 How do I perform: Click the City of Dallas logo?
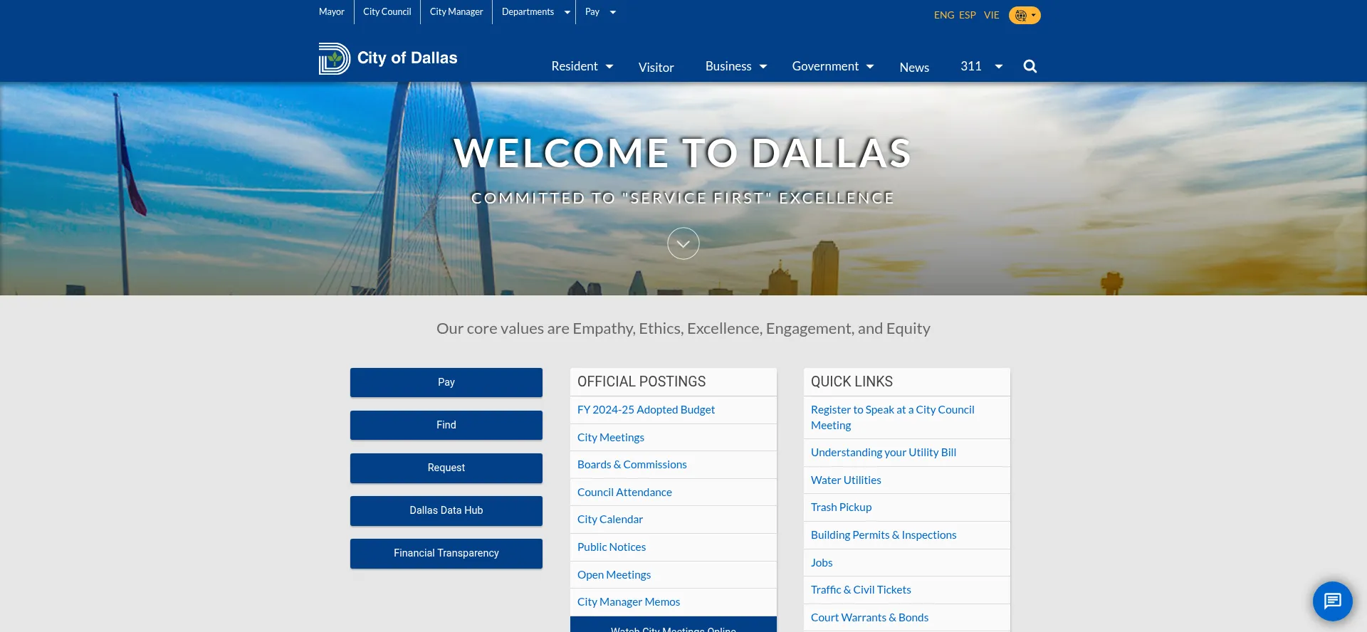[x=388, y=58]
